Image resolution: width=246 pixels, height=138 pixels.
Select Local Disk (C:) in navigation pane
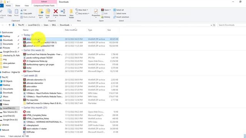(9, 108)
